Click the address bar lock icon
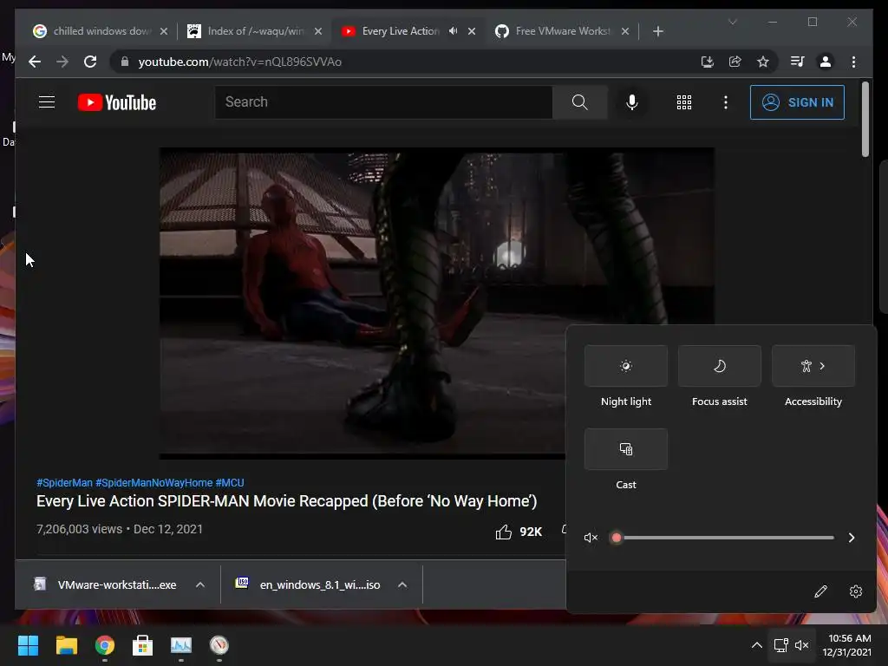Image resolution: width=888 pixels, height=666 pixels. click(x=125, y=62)
